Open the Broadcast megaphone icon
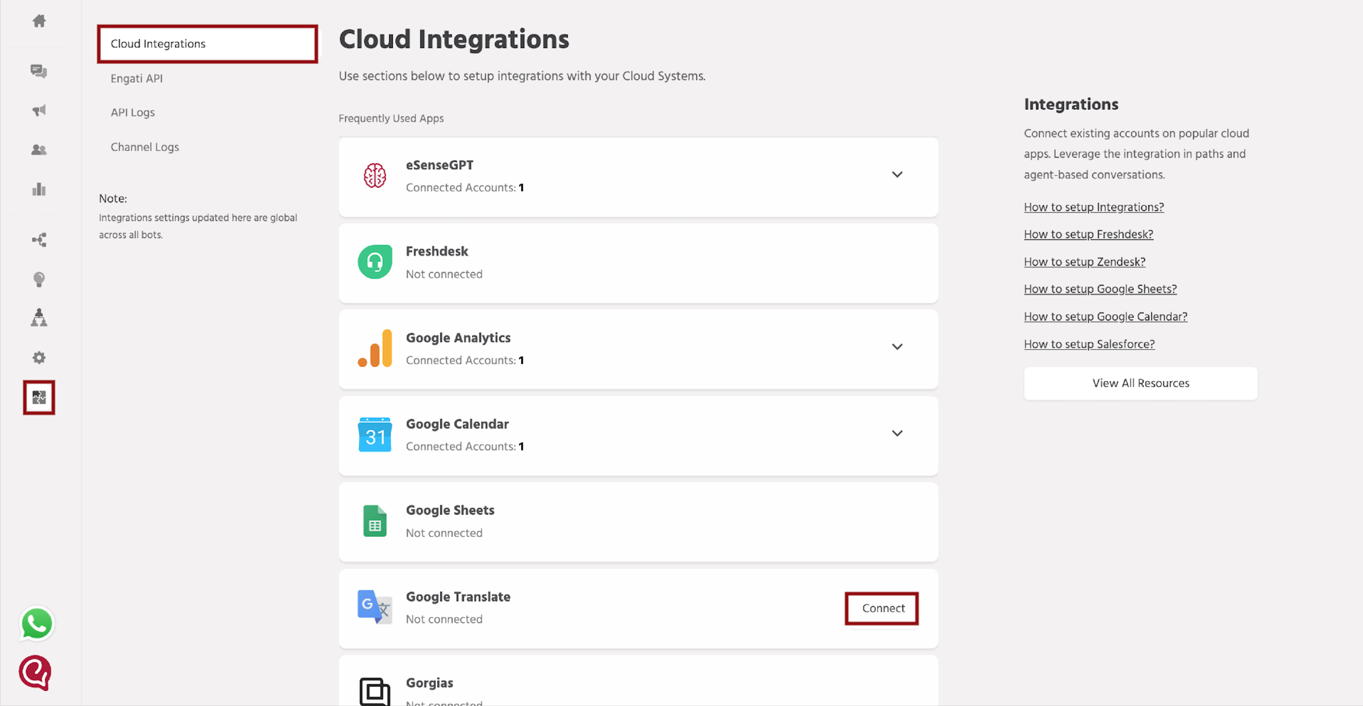This screenshot has height=706, width=1363. point(39,110)
